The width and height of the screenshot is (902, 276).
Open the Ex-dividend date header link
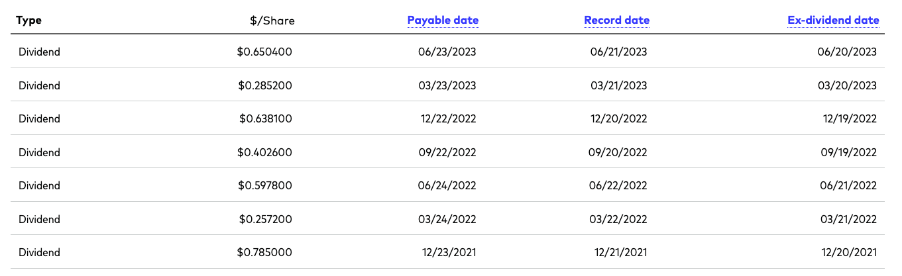[x=834, y=20]
